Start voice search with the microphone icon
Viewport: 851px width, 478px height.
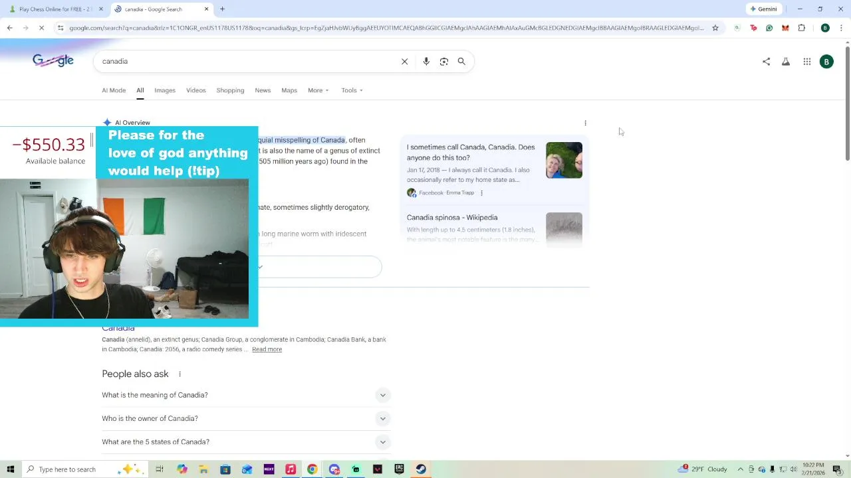click(x=426, y=61)
